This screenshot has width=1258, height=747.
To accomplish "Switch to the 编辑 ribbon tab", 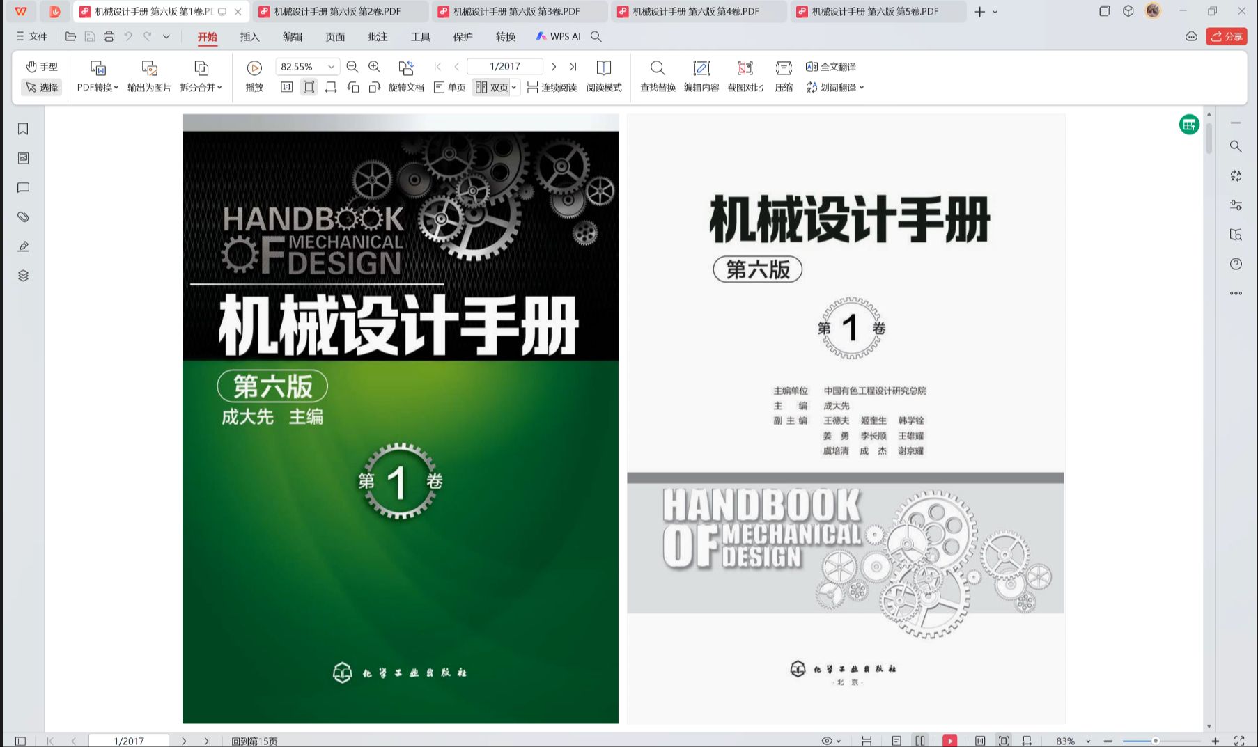I will [x=293, y=36].
